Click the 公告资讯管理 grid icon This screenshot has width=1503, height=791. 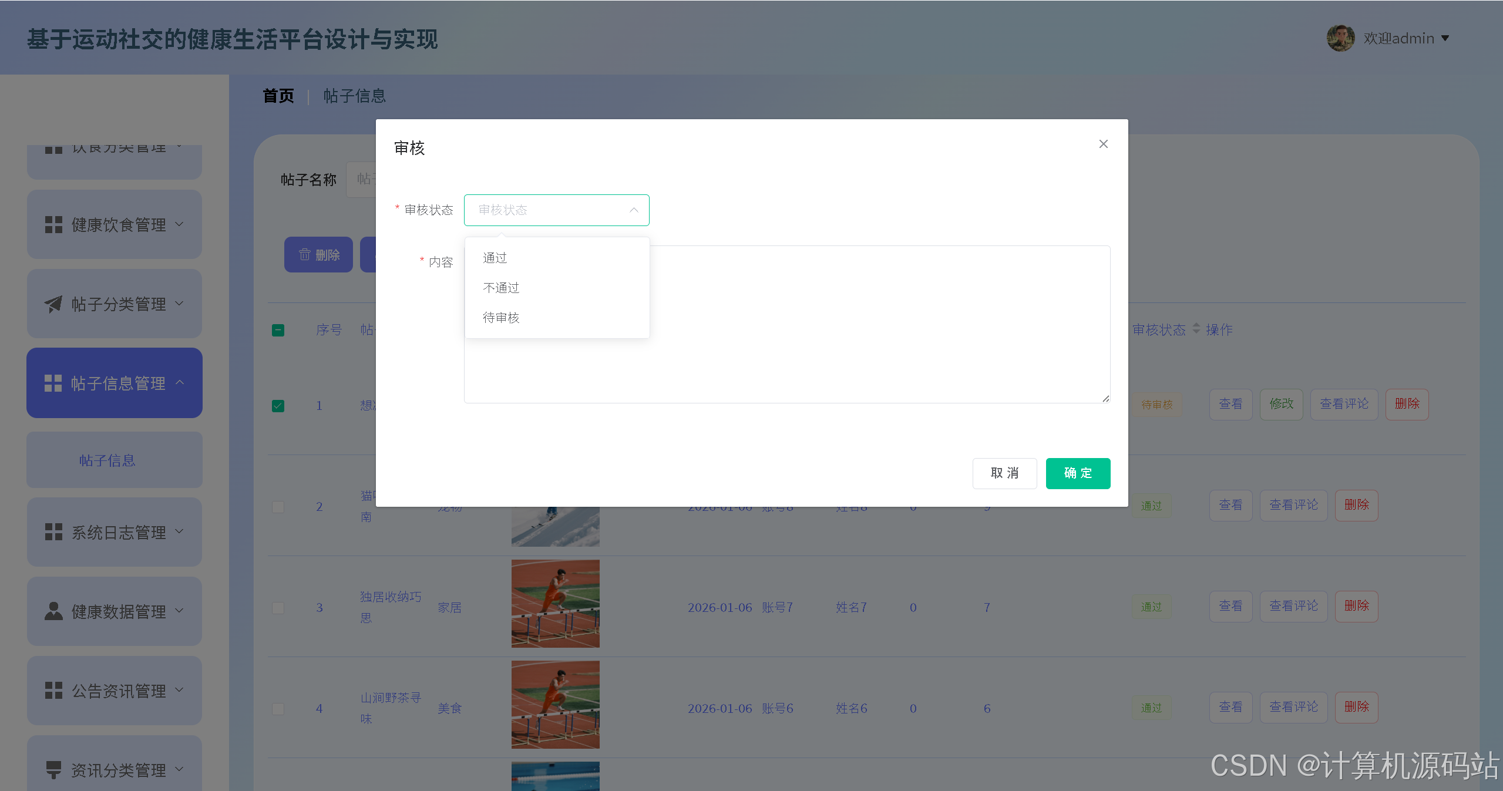click(53, 691)
